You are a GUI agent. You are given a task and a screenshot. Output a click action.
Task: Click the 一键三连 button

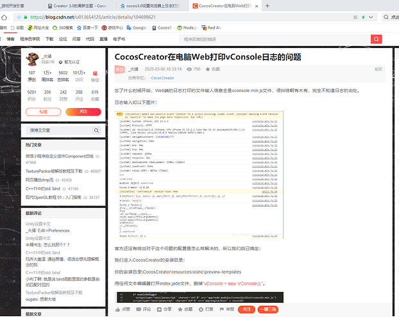[x=268, y=309]
